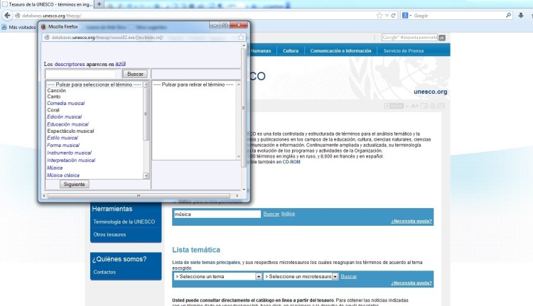Open the 'Seleccione un tema' dropdown

point(217,276)
